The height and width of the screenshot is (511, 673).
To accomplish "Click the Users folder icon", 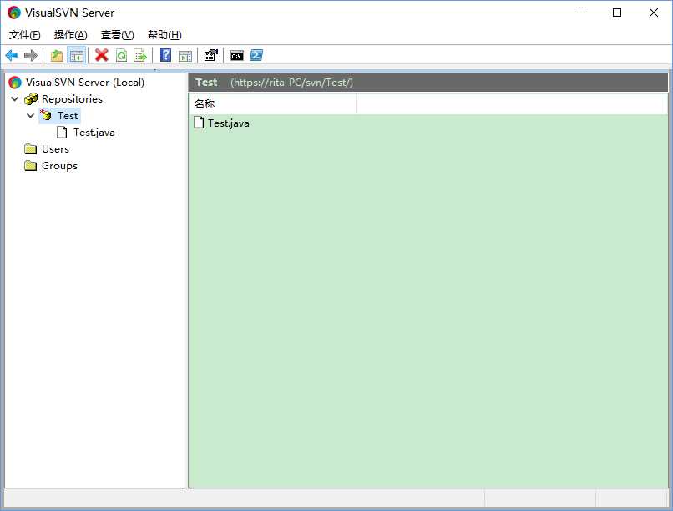I will click(30, 149).
